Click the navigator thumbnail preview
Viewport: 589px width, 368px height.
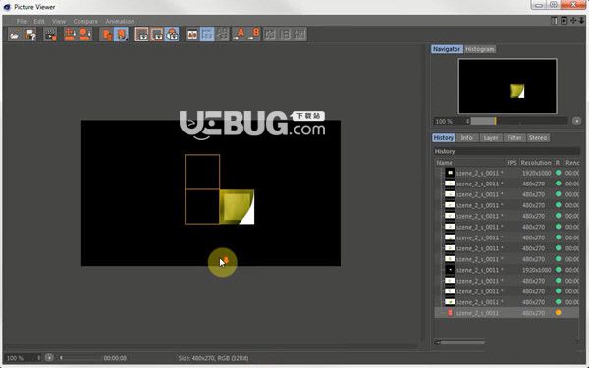pos(508,86)
